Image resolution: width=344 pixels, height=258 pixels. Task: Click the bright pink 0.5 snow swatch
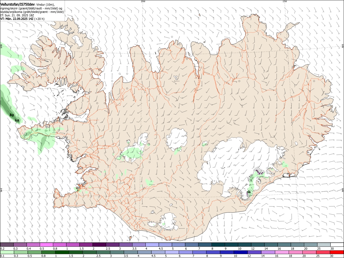coord(46,245)
